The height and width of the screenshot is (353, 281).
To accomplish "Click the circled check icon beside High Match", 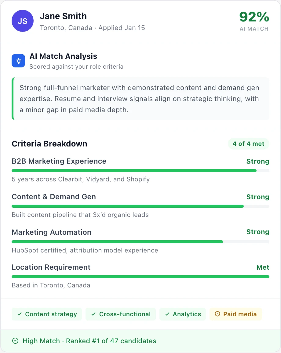I will (15, 341).
